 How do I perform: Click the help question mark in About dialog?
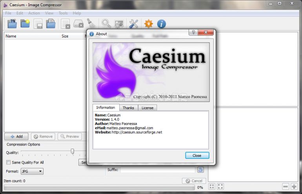(x=193, y=32)
